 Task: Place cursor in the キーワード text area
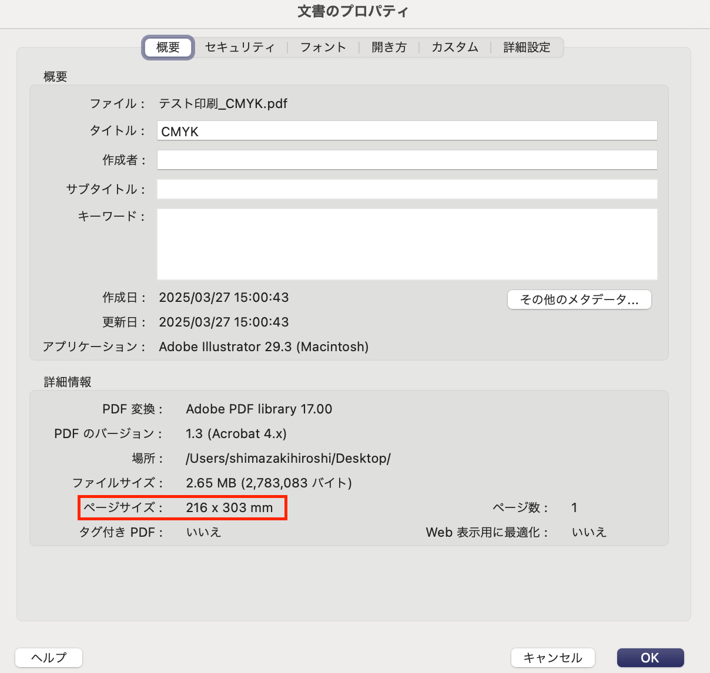(407, 244)
